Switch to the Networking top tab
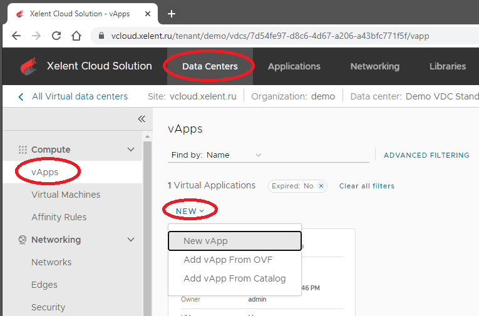 375,66
